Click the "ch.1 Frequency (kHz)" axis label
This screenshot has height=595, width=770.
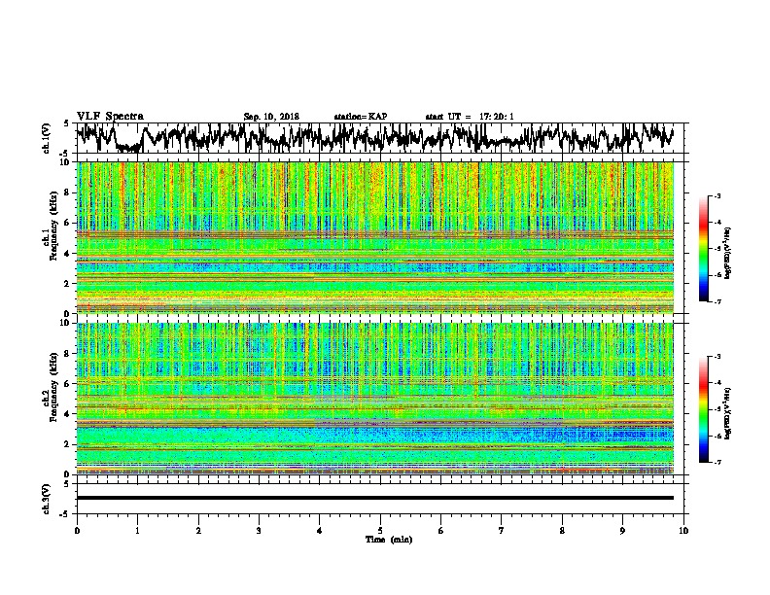pyautogui.click(x=50, y=227)
